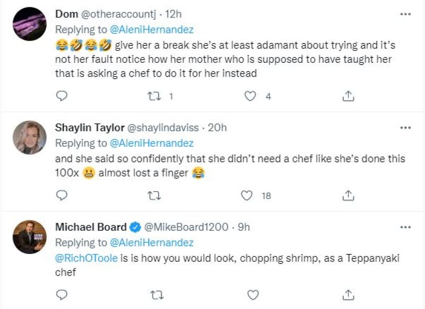Open Michael Board's profile name

[91, 227]
